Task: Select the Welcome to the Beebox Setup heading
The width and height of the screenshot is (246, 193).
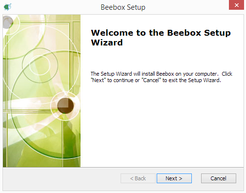Action: 161,33
